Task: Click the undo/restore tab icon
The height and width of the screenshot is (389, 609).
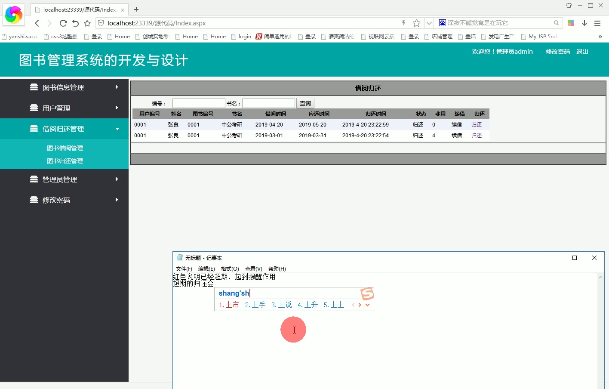Action: click(75, 23)
